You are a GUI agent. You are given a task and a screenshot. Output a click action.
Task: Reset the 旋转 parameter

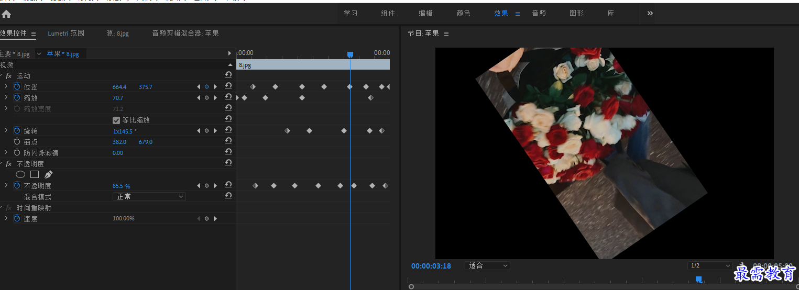click(x=228, y=130)
